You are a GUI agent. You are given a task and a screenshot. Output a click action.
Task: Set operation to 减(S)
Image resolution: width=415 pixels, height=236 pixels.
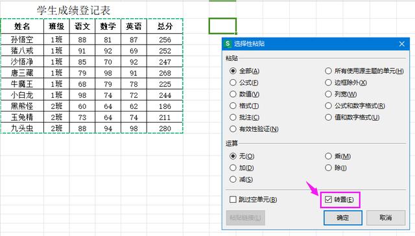(241, 180)
